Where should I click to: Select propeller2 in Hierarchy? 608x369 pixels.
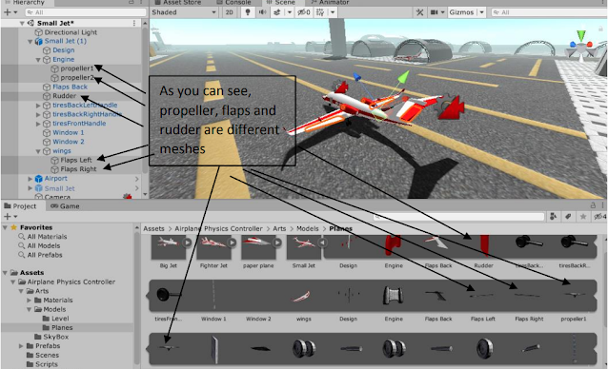click(77, 78)
